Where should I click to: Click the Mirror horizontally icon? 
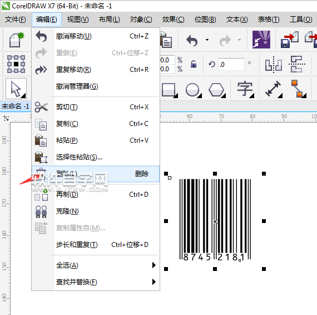tap(274, 65)
